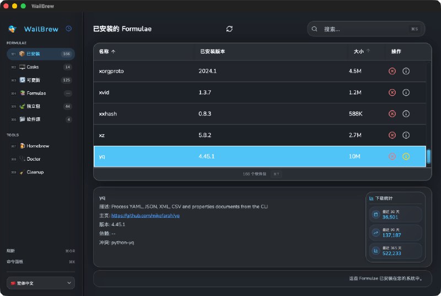Click inside the 搜索 search field
The image size is (441, 296).
point(366,29)
